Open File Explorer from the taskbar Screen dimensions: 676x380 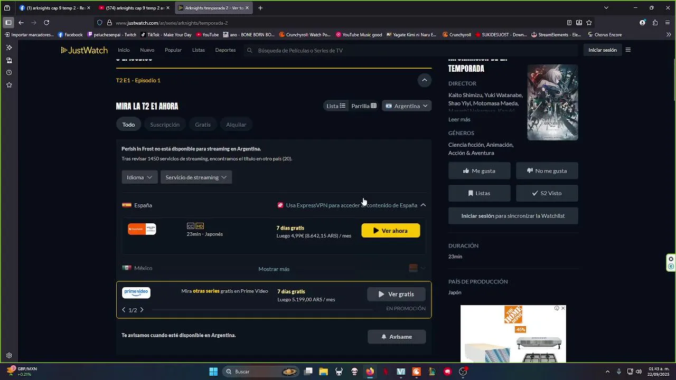tap(324, 372)
